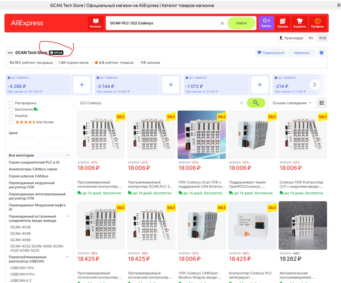Click the store search magnifier button
This screenshot has width=341, height=283.
[256, 103]
